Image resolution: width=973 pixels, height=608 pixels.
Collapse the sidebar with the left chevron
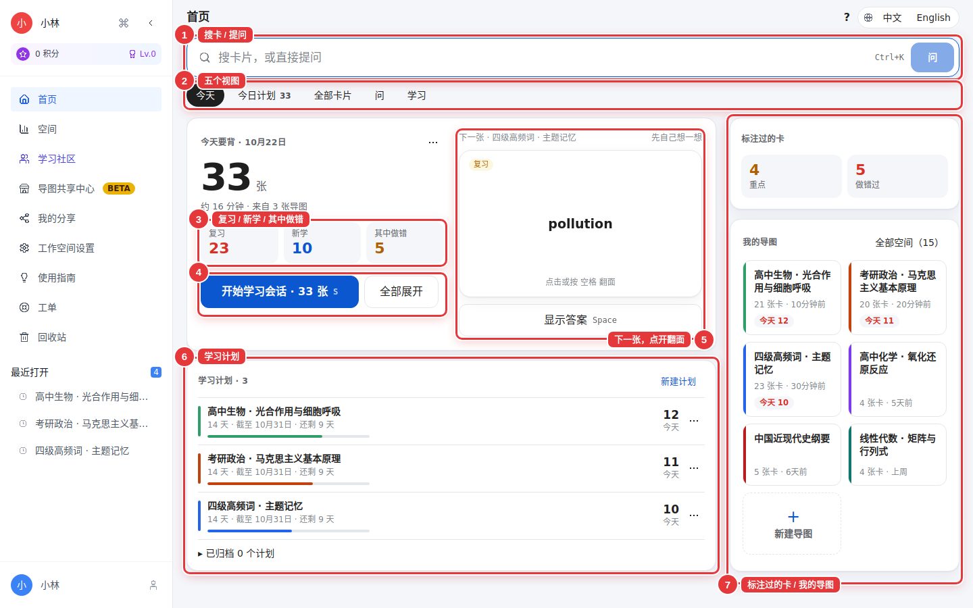click(x=151, y=23)
